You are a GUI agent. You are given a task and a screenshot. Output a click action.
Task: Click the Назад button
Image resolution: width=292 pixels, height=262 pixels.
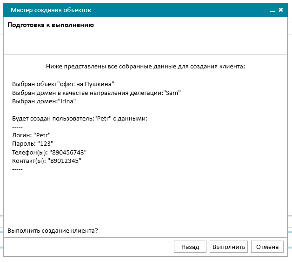[x=190, y=247]
